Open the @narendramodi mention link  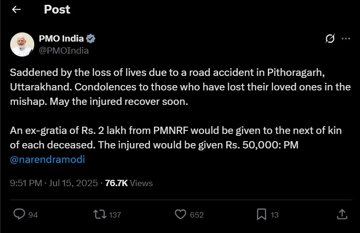click(x=47, y=159)
